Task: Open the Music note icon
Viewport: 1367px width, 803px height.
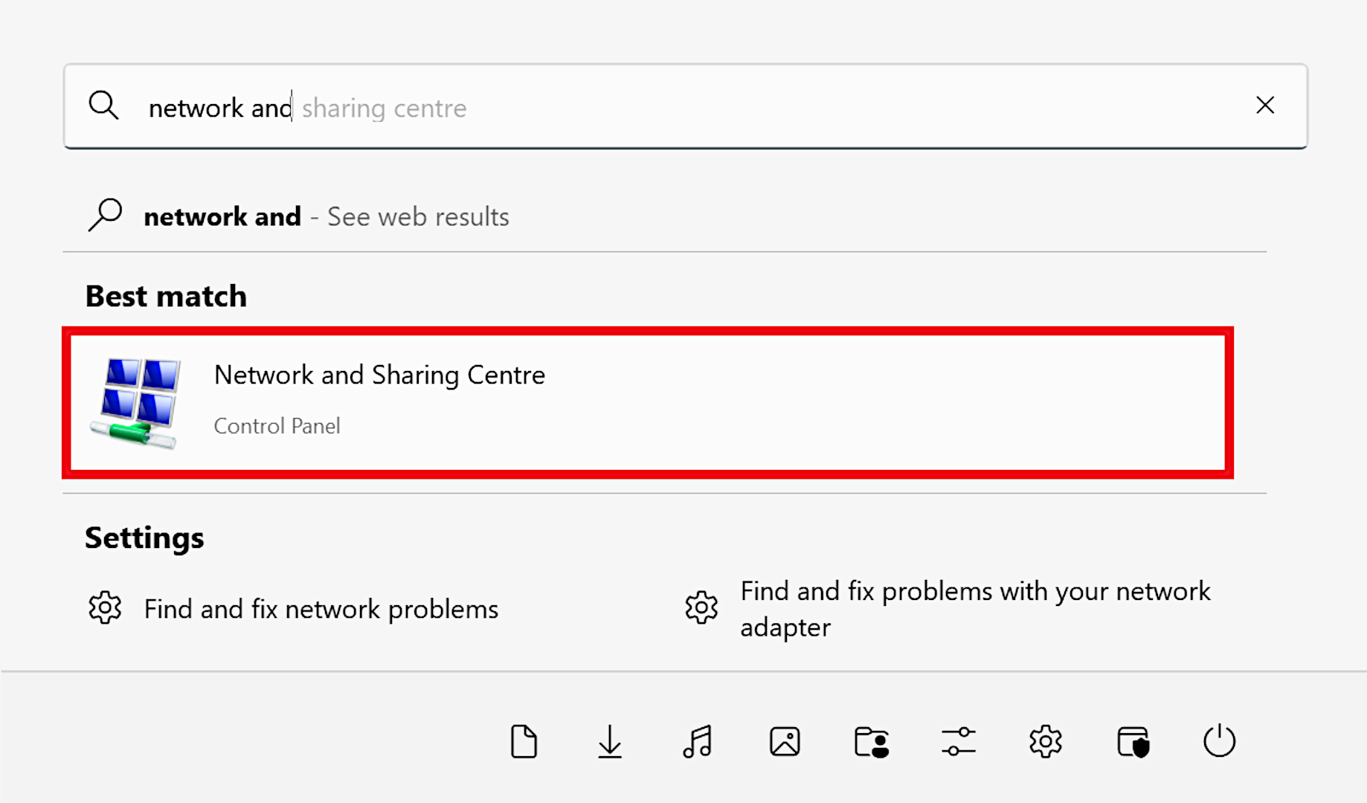Action: click(x=697, y=741)
